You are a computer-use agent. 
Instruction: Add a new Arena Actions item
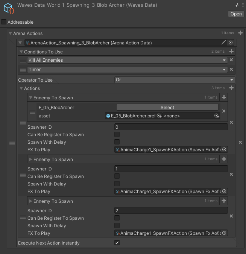[240, 33]
